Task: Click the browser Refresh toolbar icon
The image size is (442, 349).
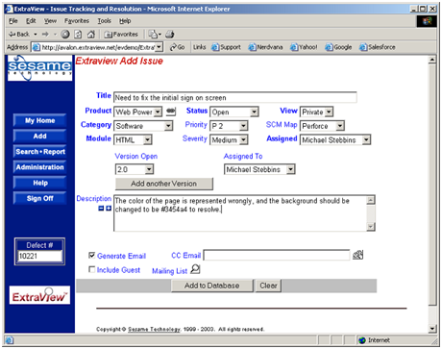Action: click(78, 34)
